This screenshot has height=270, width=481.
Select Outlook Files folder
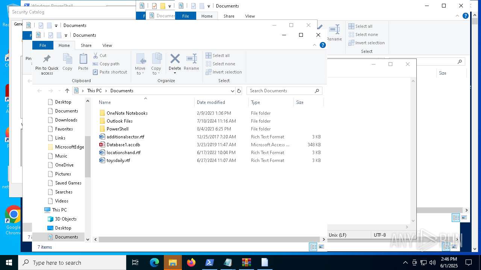pyautogui.click(x=119, y=121)
